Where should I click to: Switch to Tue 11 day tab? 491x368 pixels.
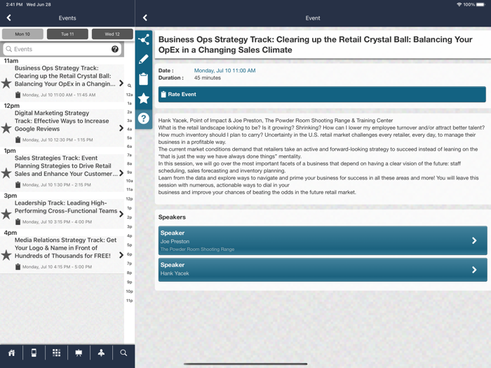click(67, 34)
